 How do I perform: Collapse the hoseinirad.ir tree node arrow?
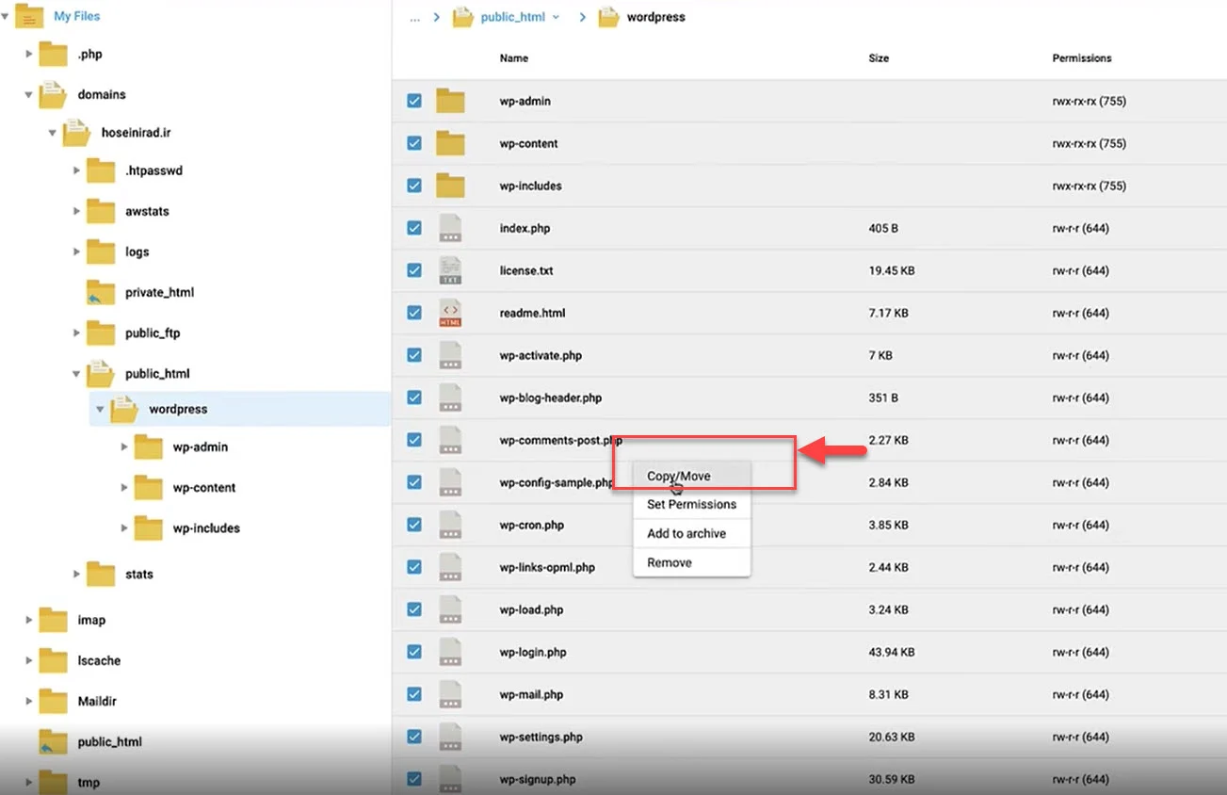[x=53, y=134]
